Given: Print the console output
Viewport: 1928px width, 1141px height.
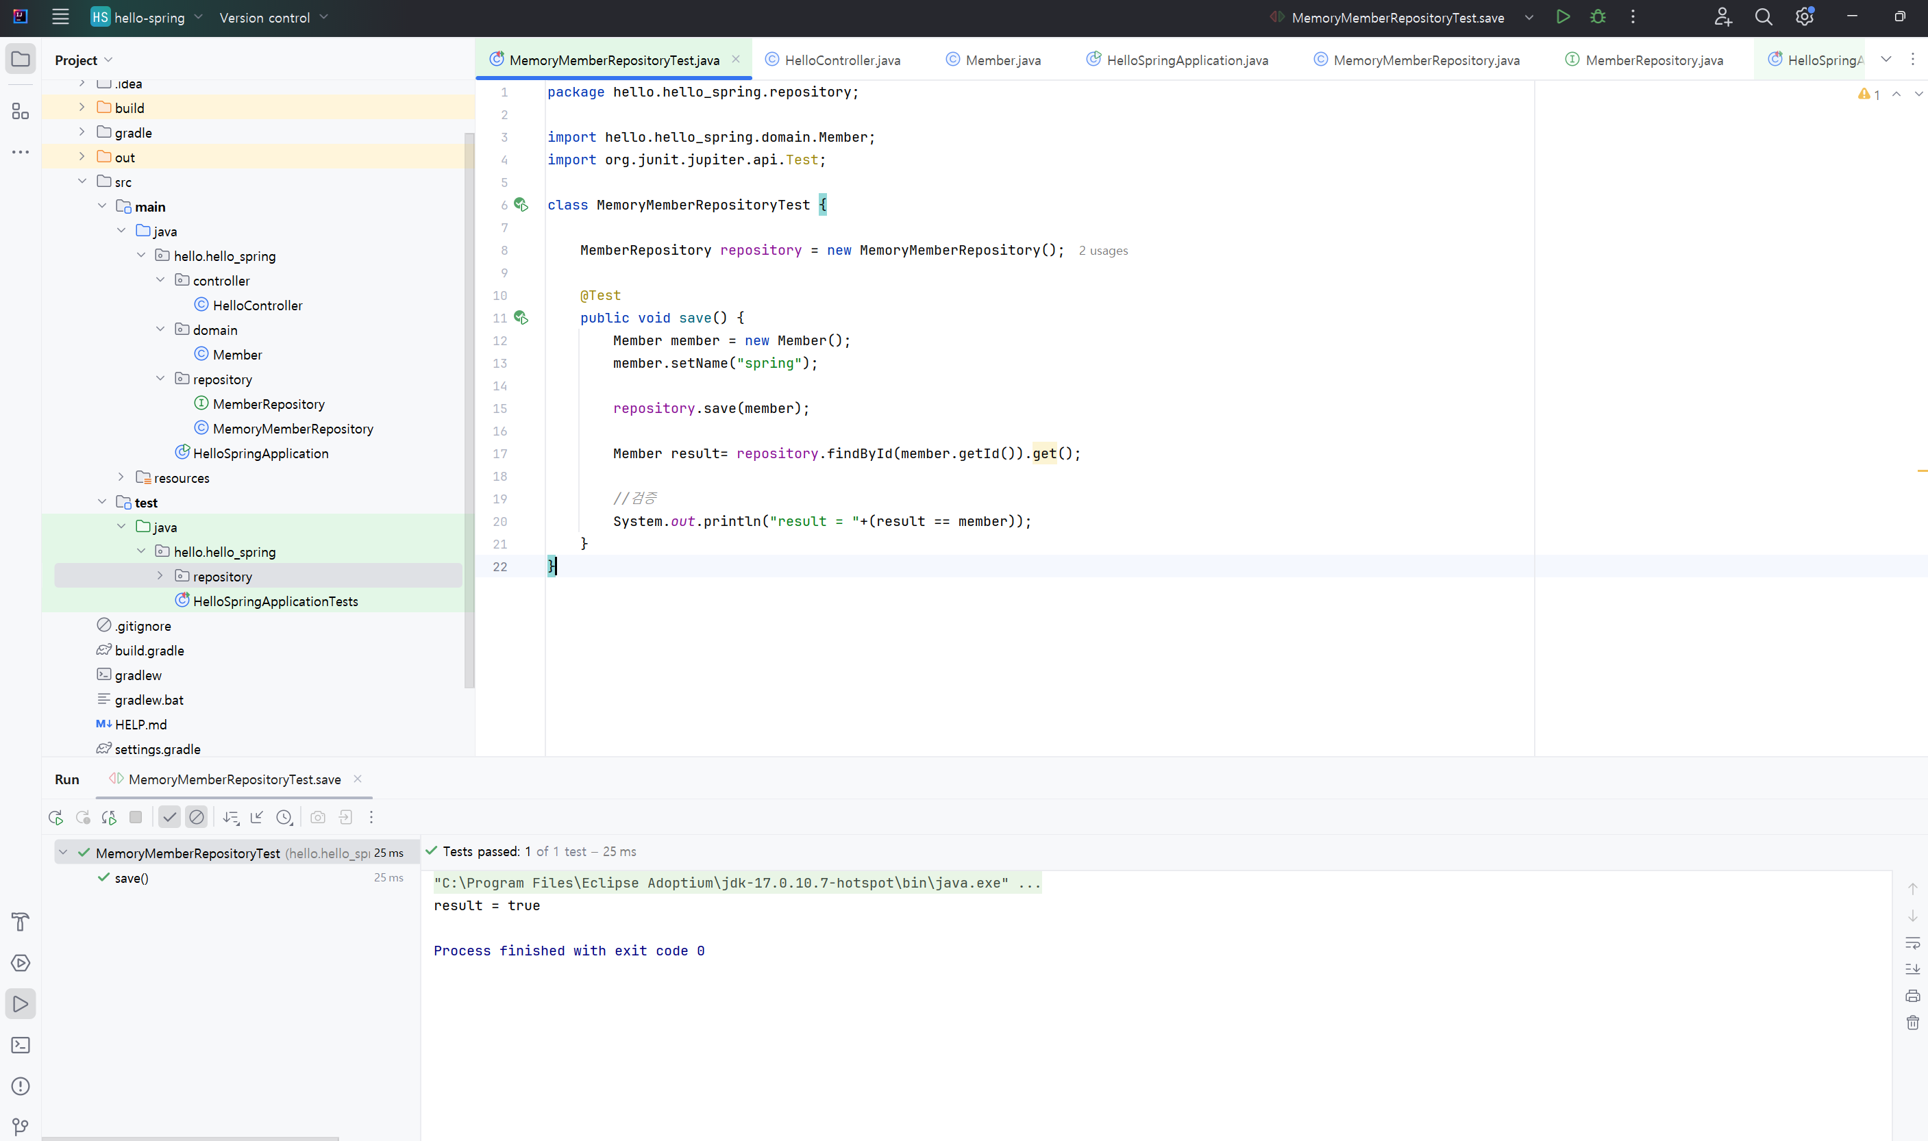Looking at the screenshot, I should (1912, 996).
